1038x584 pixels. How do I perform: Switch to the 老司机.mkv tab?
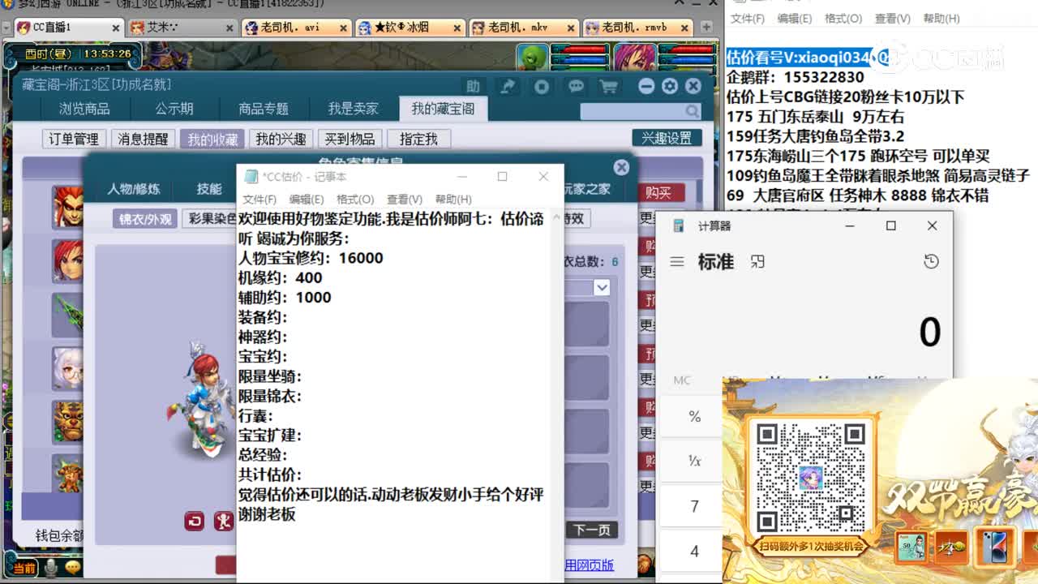(524, 28)
